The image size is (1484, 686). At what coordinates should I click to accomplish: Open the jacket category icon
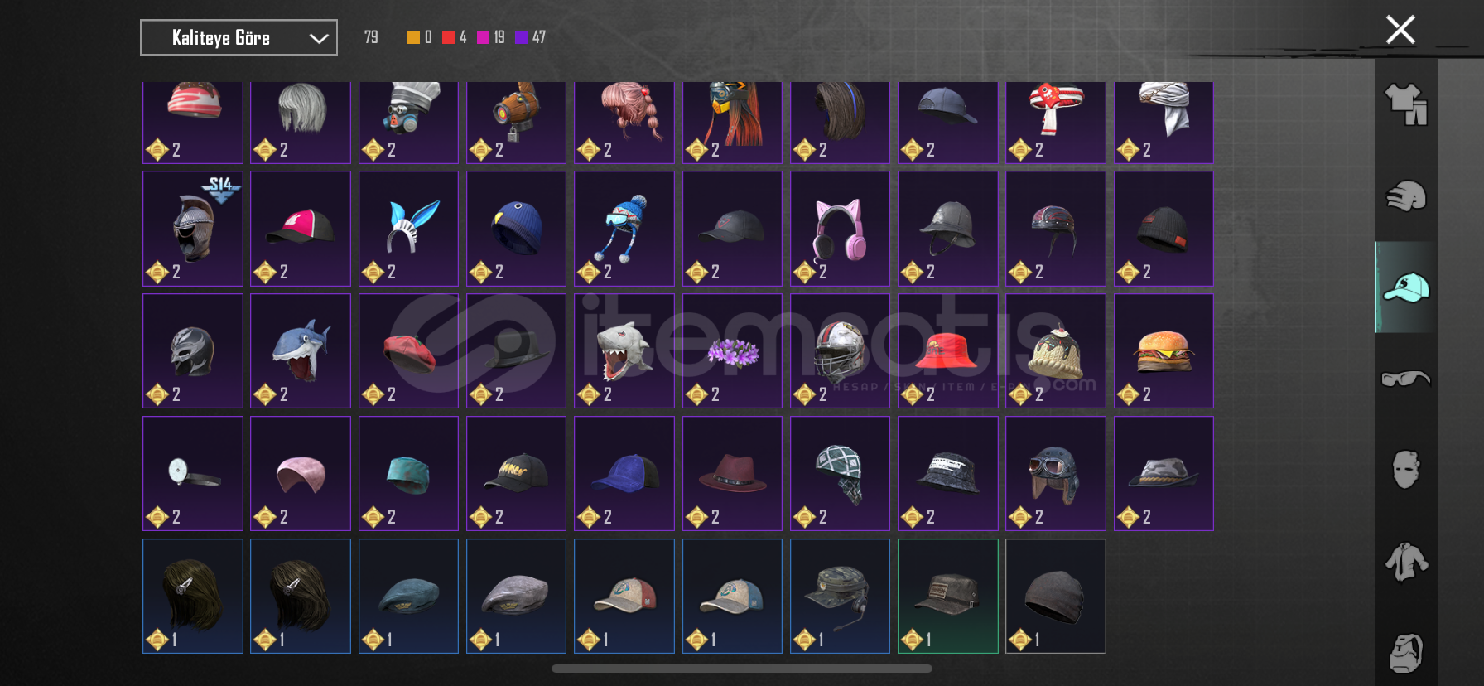click(1406, 562)
